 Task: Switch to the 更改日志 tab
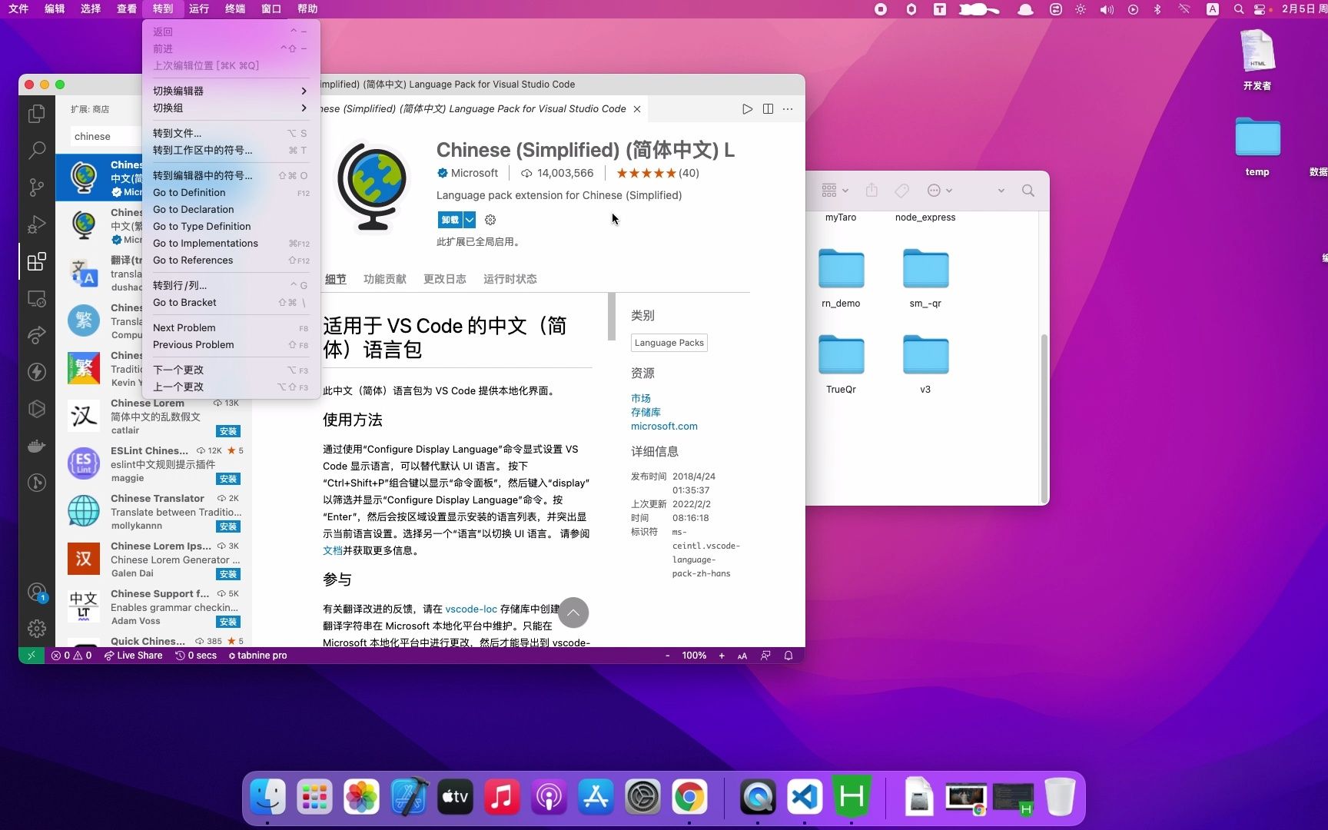(x=445, y=279)
